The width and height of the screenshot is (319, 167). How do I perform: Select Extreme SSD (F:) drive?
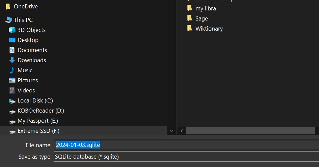pyautogui.click(x=38, y=131)
